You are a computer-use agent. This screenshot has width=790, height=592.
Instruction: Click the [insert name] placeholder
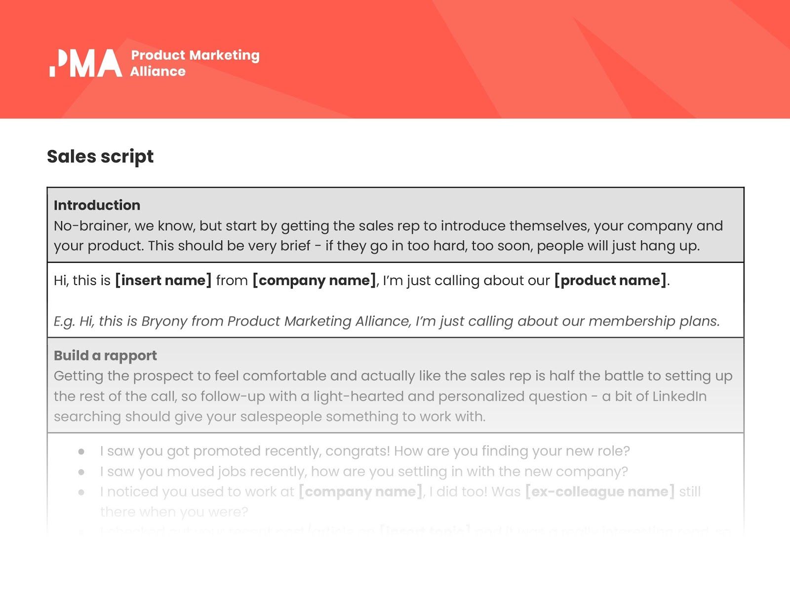coord(163,280)
